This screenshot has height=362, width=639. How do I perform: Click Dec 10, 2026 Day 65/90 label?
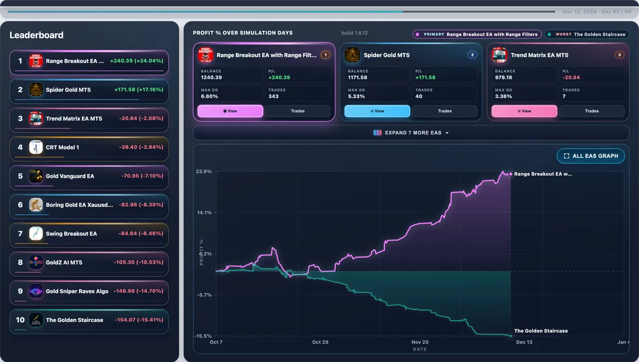(x=597, y=12)
